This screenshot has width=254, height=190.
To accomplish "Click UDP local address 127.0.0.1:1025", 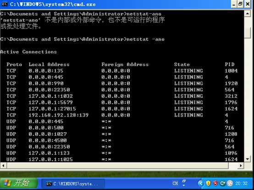I will click(x=50, y=159).
